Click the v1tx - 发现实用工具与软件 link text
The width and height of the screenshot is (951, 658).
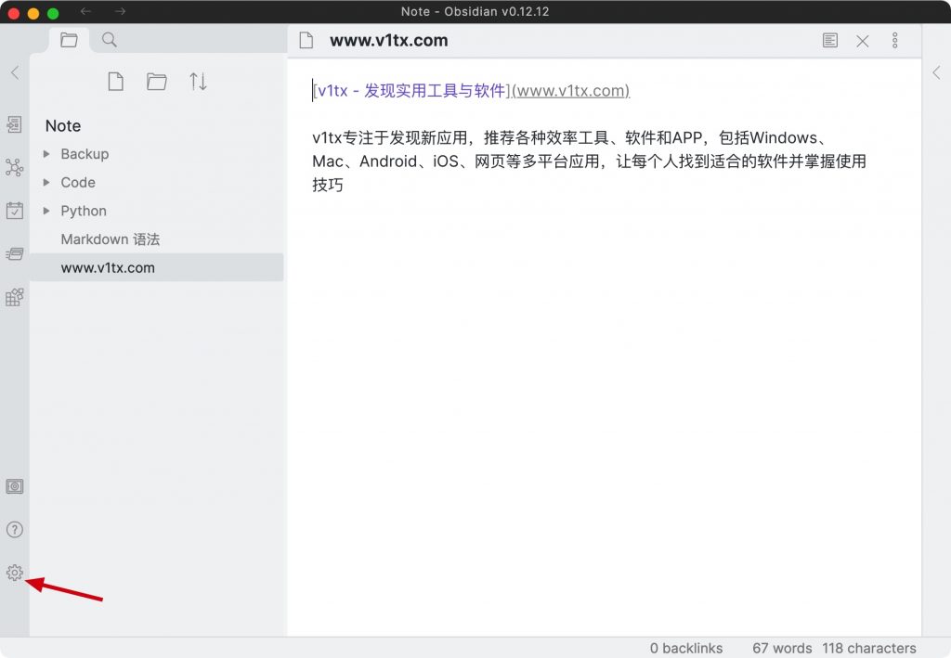point(411,91)
